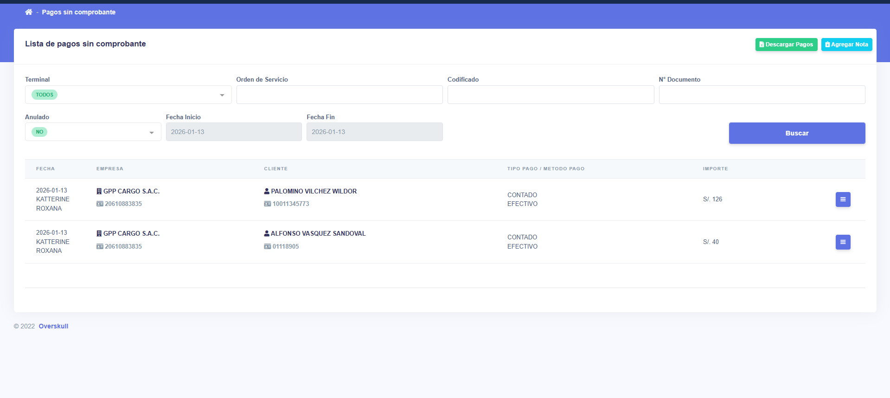This screenshot has width=890, height=398.
Task: Click building icon beside first GPP CARGO
Action: tap(99, 191)
